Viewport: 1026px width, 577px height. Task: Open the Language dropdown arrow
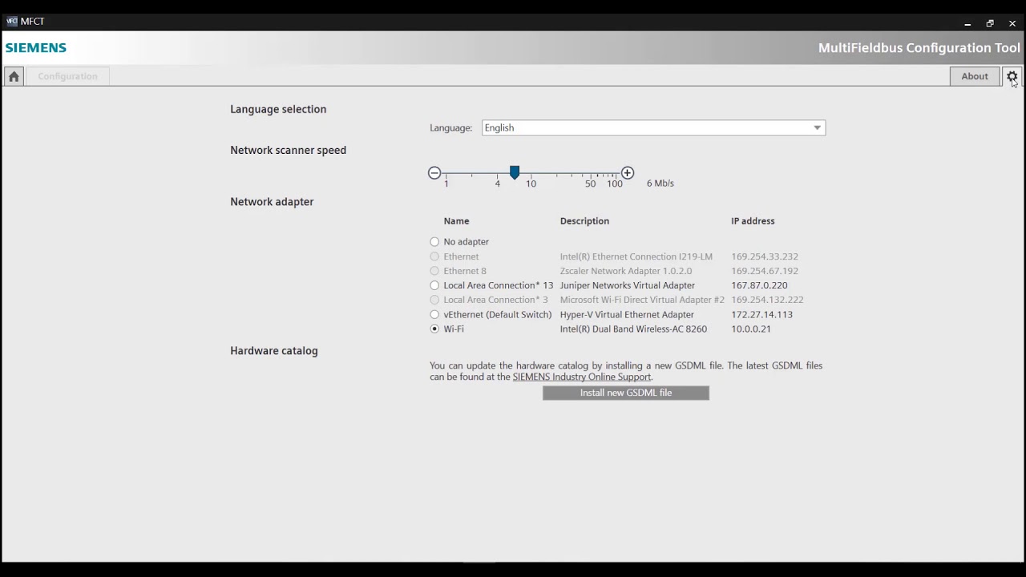pyautogui.click(x=817, y=128)
